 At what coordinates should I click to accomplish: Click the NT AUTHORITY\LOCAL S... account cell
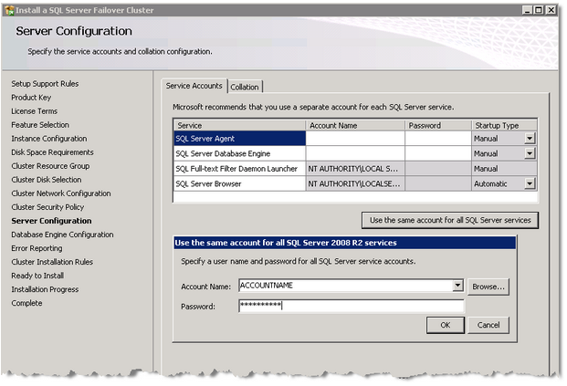tap(355, 169)
